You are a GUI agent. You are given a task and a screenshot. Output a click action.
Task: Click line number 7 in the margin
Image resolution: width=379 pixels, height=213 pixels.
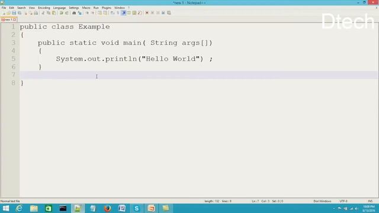pyautogui.click(x=13, y=75)
